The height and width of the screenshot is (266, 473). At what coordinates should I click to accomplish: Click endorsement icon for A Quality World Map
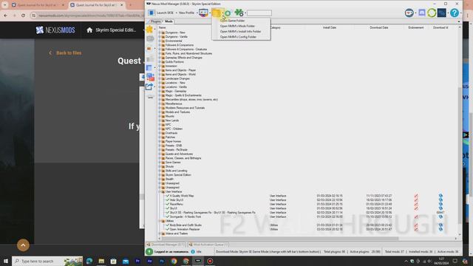(x=416, y=196)
